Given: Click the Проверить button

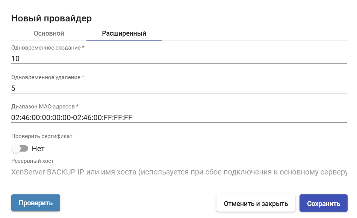Looking at the screenshot, I should tap(36, 203).
